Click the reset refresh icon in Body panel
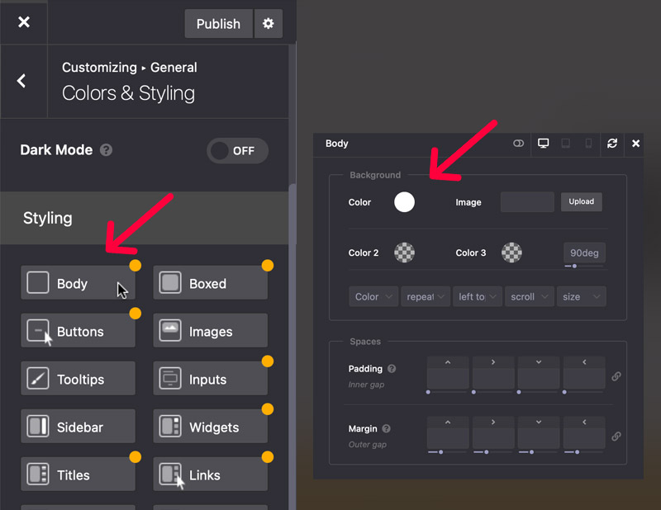Viewport: 661px width, 510px height. [x=612, y=144]
